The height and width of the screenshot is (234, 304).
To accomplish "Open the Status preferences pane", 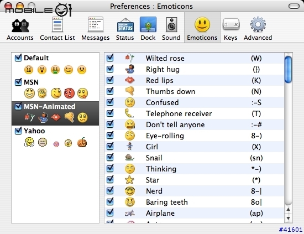I will 125,29.
